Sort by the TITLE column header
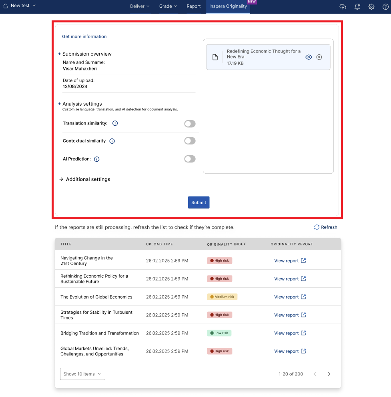The height and width of the screenshot is (397, 391). click(x=66, y=244)
